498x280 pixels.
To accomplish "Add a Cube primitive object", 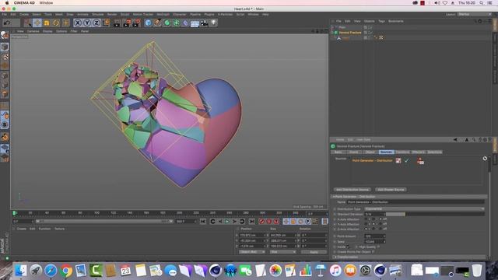I will tap(148, 23).
